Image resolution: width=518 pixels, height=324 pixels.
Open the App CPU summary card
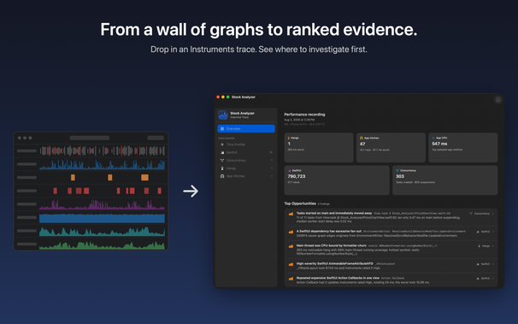coord(462,147)
